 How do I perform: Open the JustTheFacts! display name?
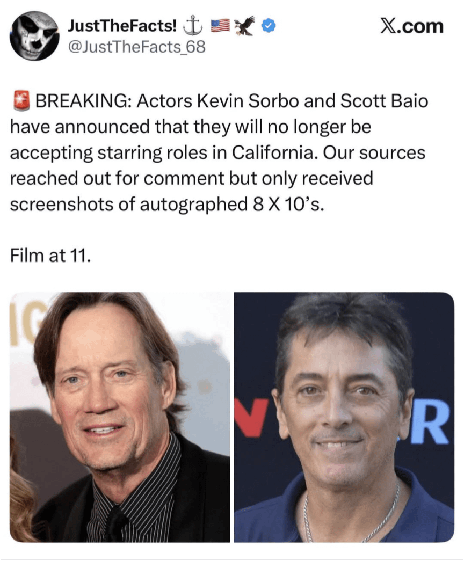point(122,26)
